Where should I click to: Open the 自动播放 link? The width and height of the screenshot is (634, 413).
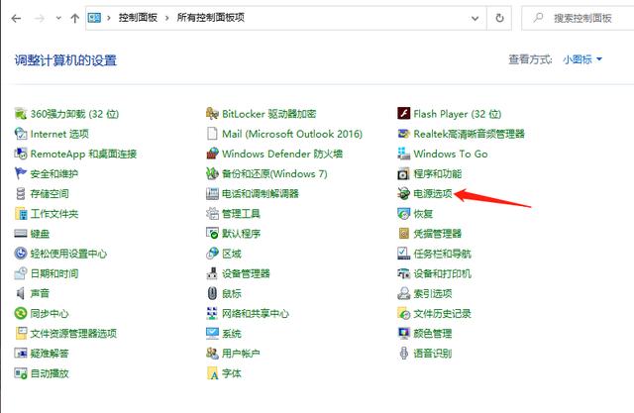50,373
